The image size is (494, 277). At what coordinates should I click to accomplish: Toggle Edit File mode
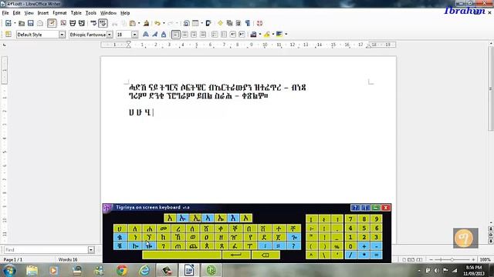pos(52,23)
